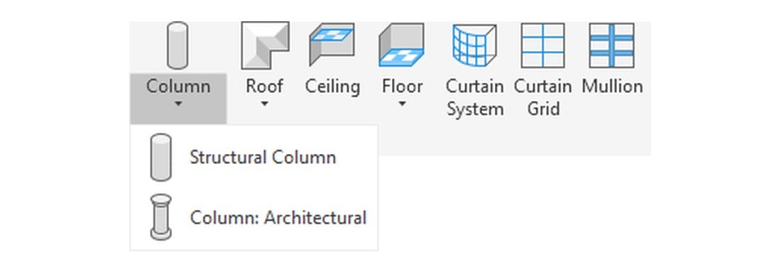
Task: Click the Column label text
Action: pos(178,86)
